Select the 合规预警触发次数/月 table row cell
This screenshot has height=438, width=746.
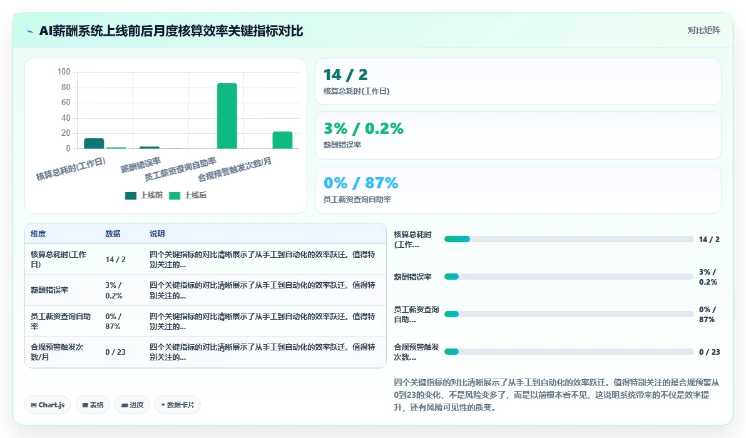point(62,352)
